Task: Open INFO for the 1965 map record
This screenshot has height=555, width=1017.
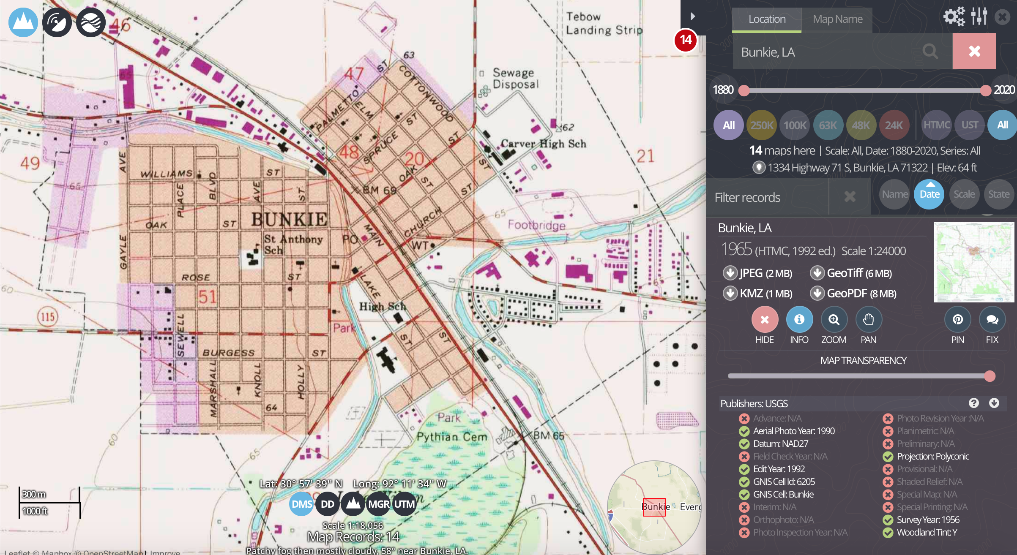Action: (x=799, y=320)
